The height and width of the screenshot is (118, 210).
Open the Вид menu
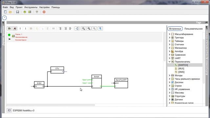coord(12,7)
